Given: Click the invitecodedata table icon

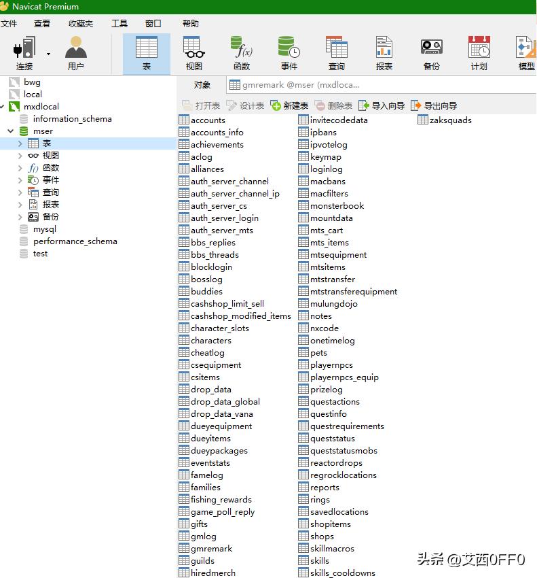Looking at the screenshot, I should pos(303,120).
